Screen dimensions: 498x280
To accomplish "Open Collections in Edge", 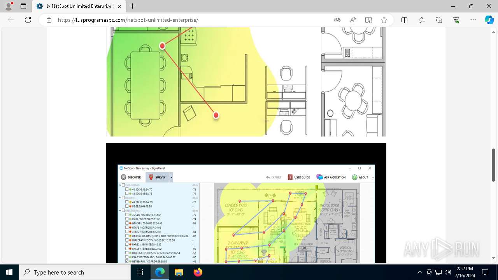I will (x=439, y=20).
